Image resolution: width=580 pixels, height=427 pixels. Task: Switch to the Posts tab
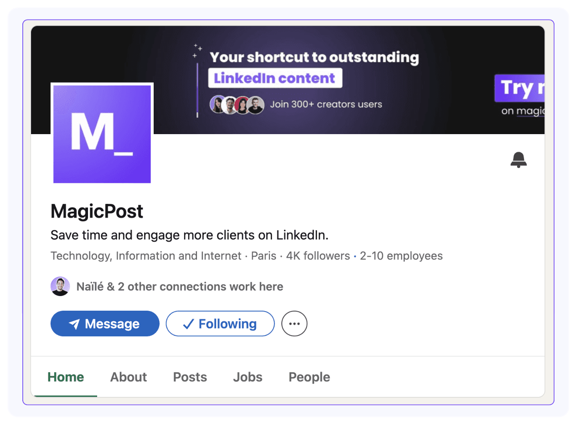click(190, 377)
